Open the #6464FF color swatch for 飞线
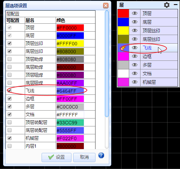The width and height of the screenshot is (180, 169). tap(70, 91)
